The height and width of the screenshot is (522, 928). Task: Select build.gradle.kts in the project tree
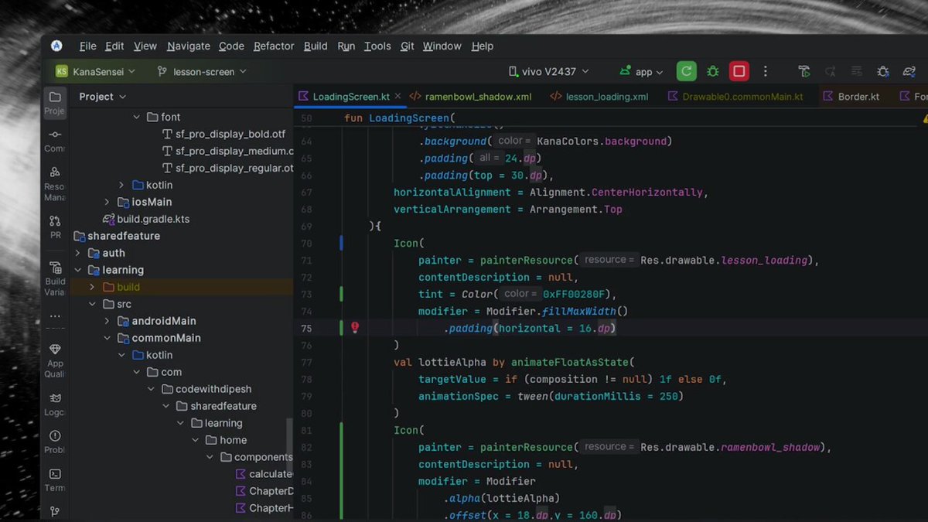pos(153,219)
